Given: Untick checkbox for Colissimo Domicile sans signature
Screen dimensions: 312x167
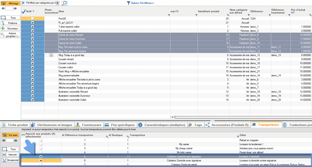Looking at the screenshot, I should coord(41,156).
